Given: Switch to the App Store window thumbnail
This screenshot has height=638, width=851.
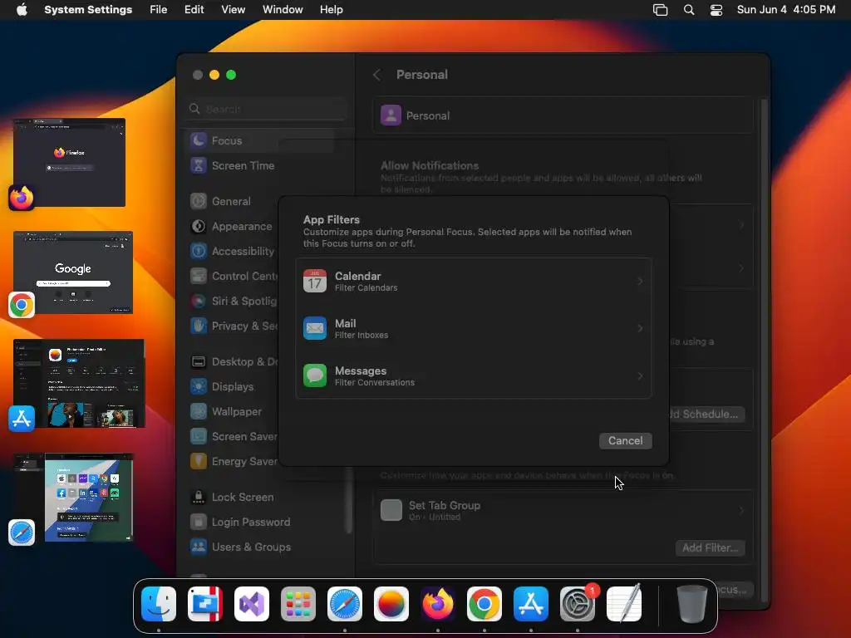Looking at the screenshot, I should [79, 383].
